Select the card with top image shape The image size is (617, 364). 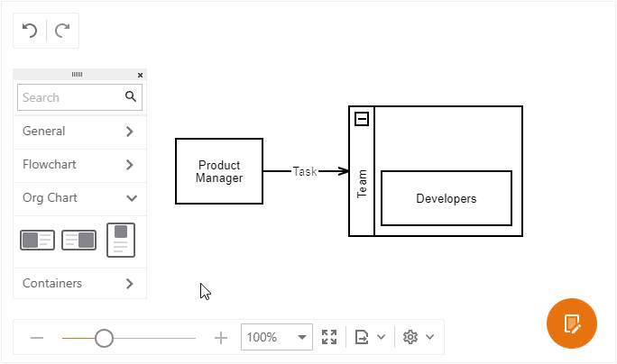[121, 240]
